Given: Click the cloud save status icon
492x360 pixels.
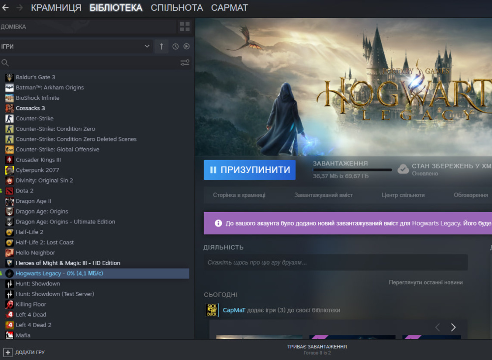Looking at the screenshot, I should [403, 169].
